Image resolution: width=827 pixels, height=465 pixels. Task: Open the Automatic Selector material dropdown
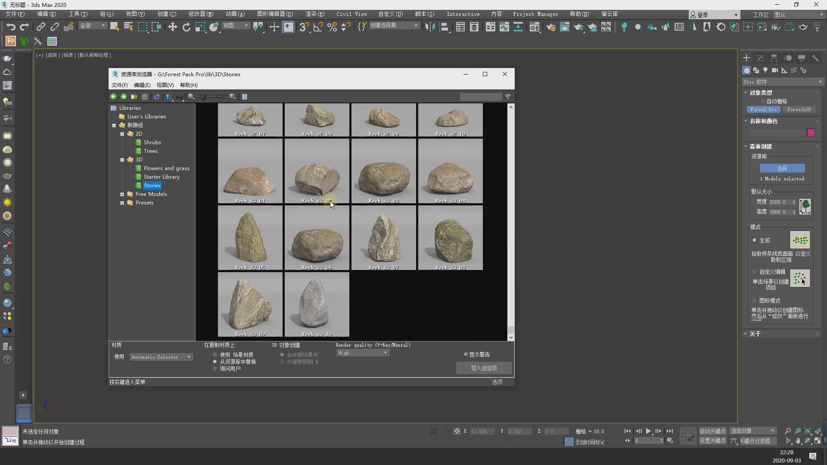tap(161, 357)
